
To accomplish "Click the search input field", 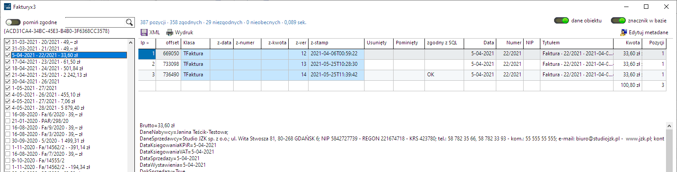I will (95, 22).
